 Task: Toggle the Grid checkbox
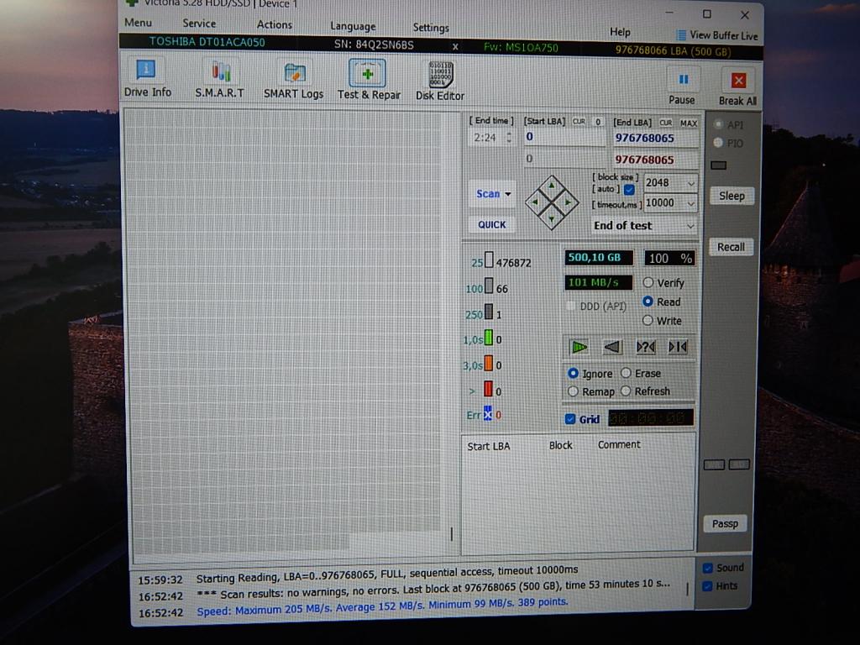tap(571, 419)
